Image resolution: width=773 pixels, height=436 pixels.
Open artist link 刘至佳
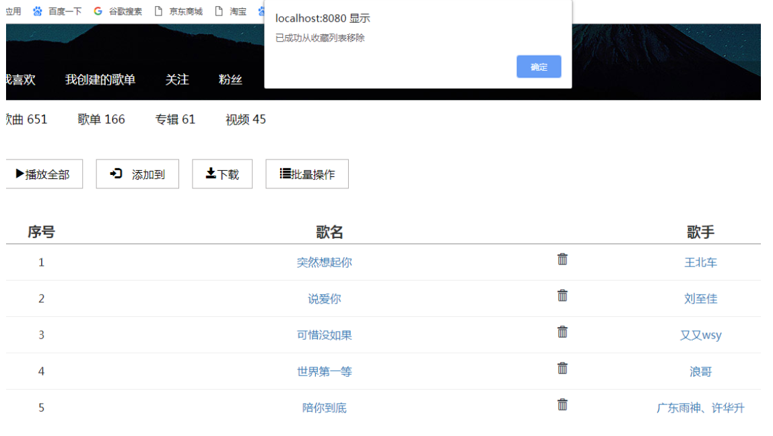coord(700,299)
